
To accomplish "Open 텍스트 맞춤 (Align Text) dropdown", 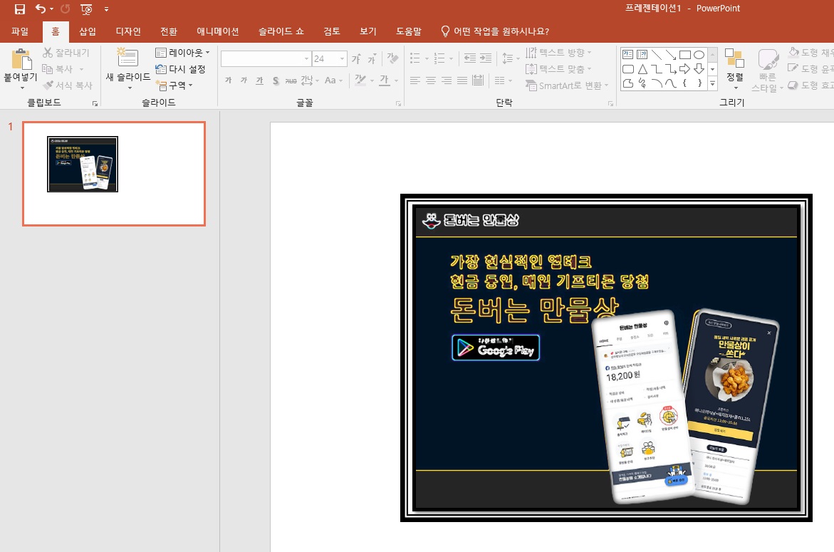I will click(558, 68).
